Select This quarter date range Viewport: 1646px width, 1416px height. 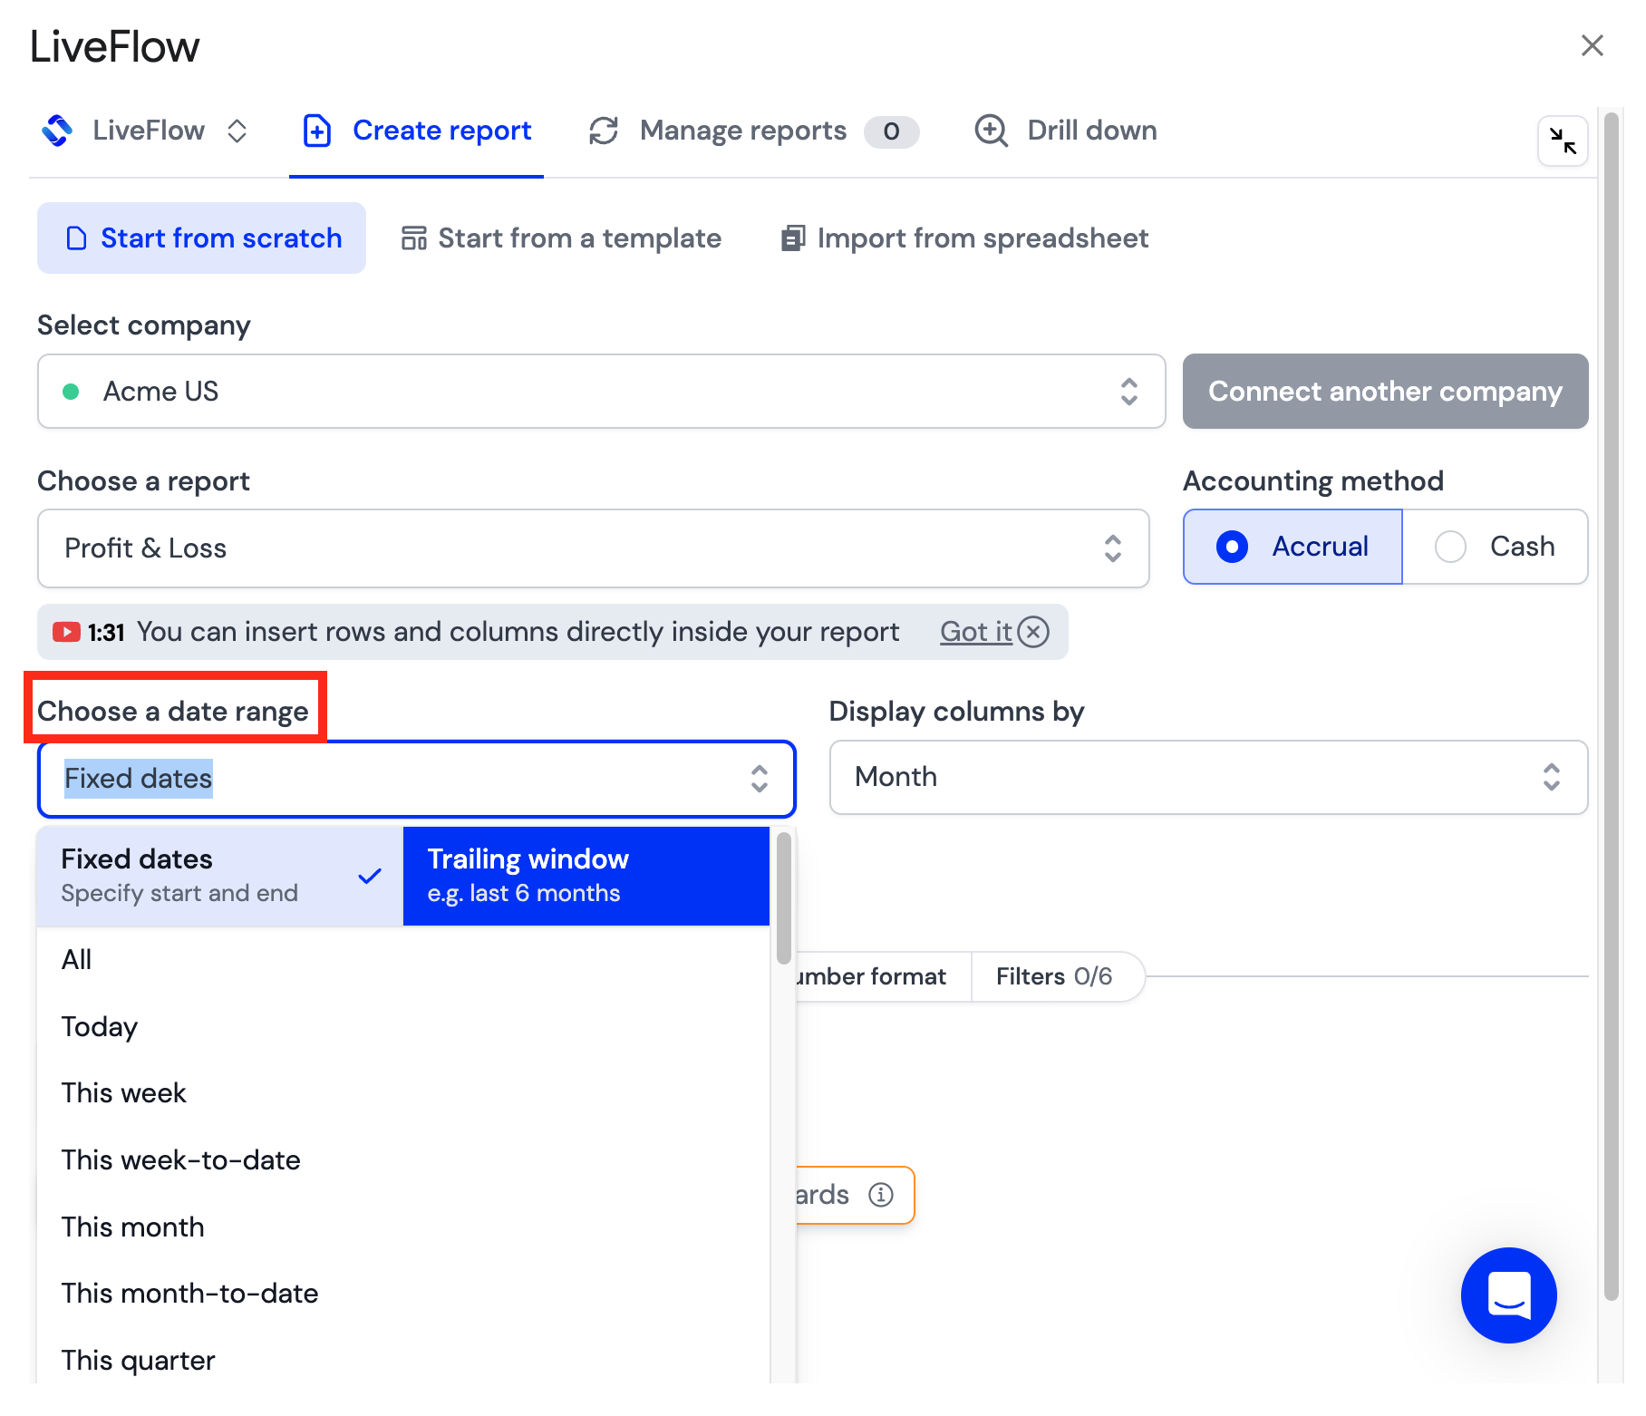coord(403,1361)
